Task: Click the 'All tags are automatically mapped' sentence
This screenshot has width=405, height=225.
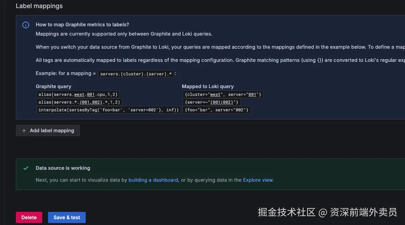Action: tap(220, 60)
